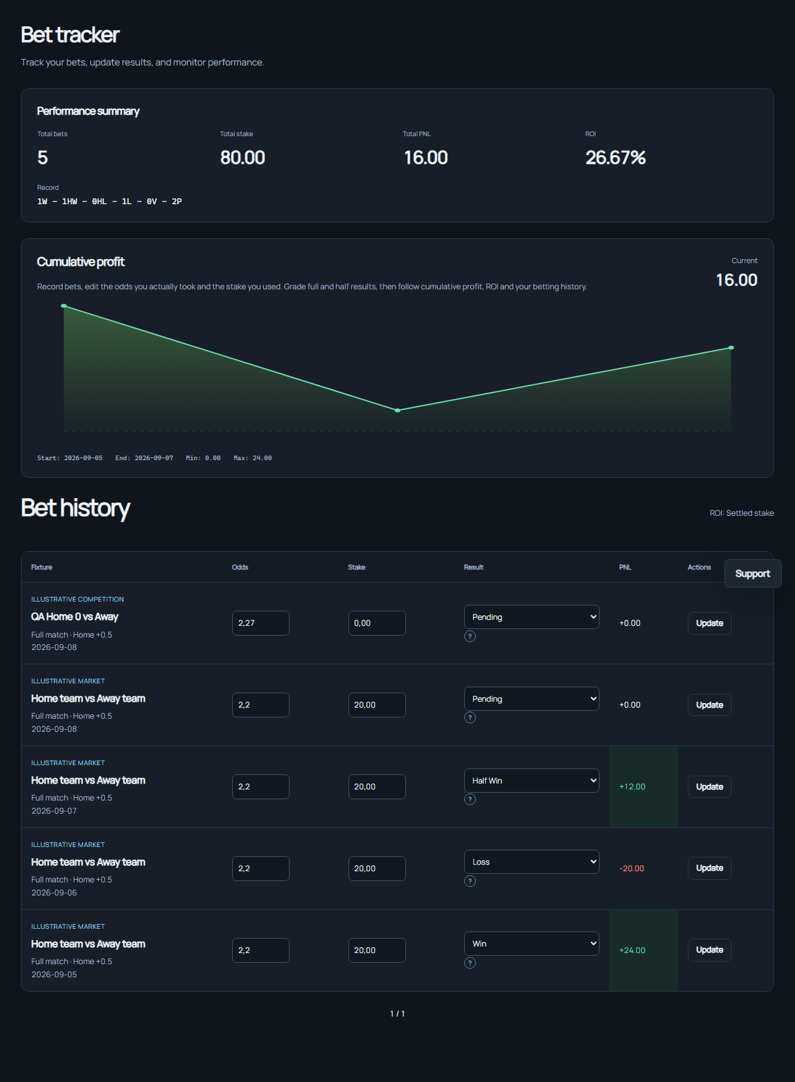This screenshot has height=1082, width=795.
Task: Select the Current 16.00 value beside chart
Action: click(737, 280)
